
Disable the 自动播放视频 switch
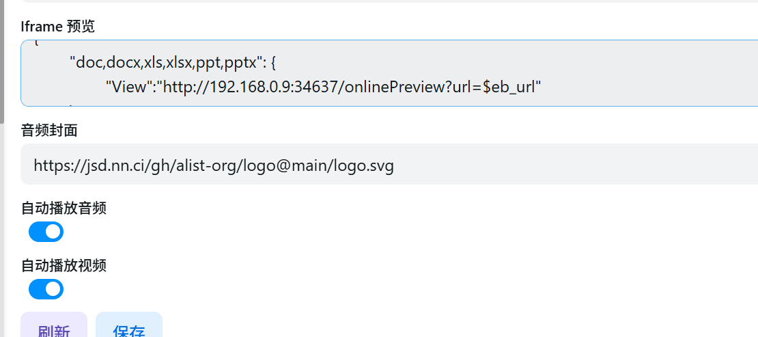pyautogui.click(x=46, y=289)
